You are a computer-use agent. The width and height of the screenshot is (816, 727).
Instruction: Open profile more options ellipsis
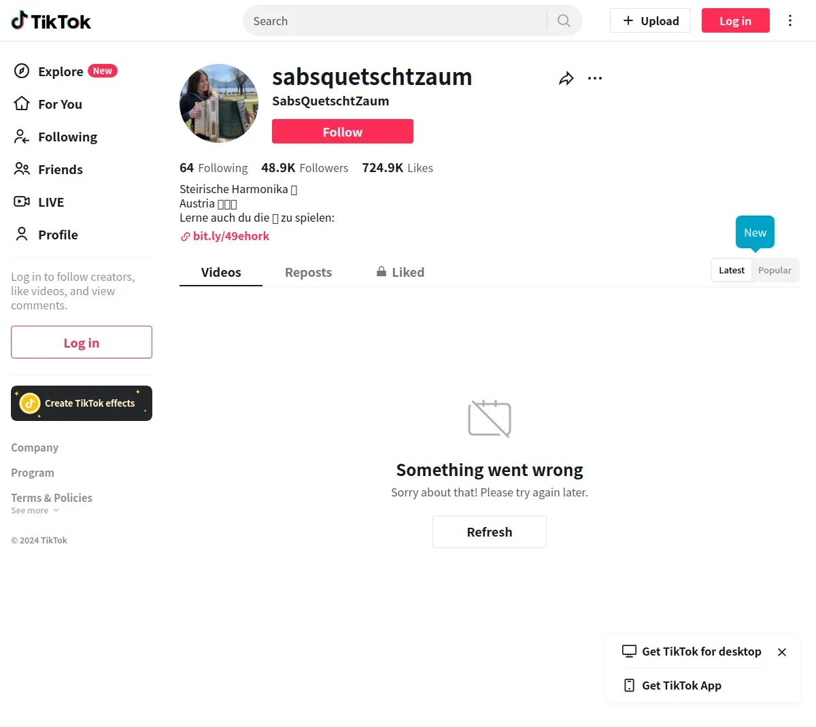click(x=595, y=78)
